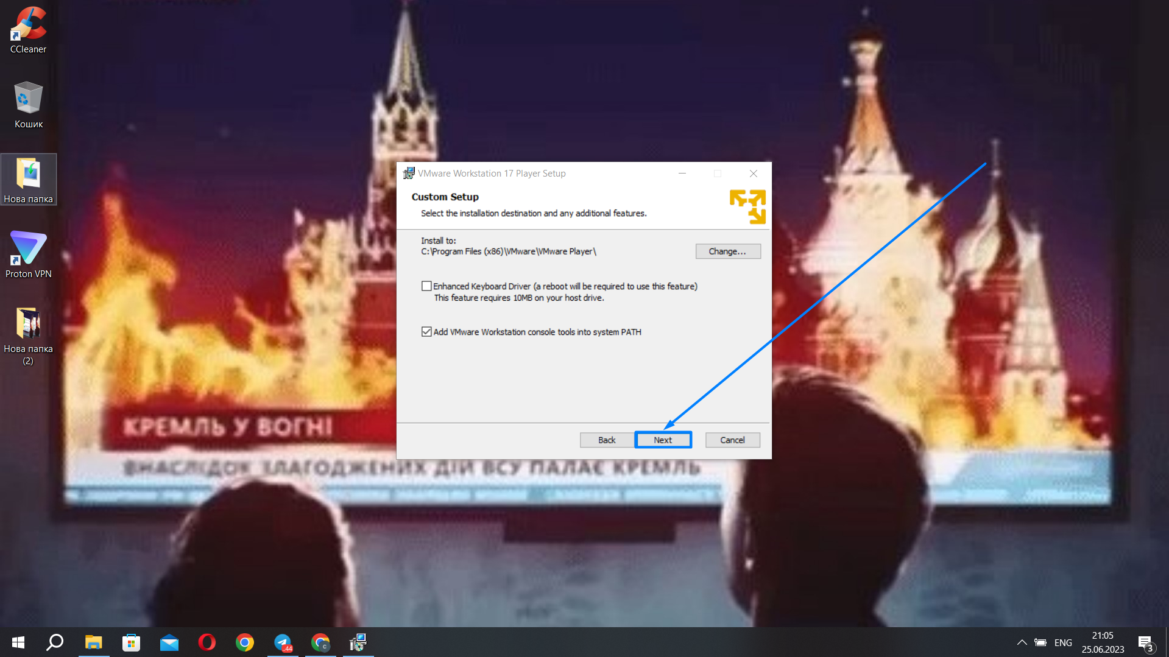Open taskbar Search magnifier
The image size is (1169, 657).
[55, 642]
